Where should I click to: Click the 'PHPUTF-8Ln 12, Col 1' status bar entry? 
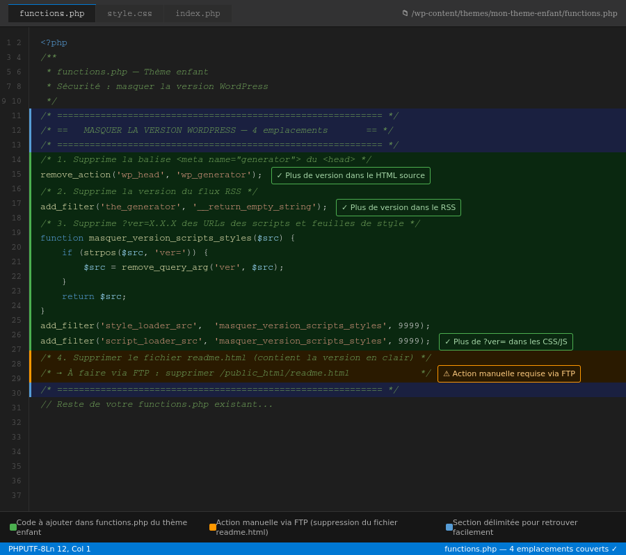pyautogui.click(x=49, y=549)
